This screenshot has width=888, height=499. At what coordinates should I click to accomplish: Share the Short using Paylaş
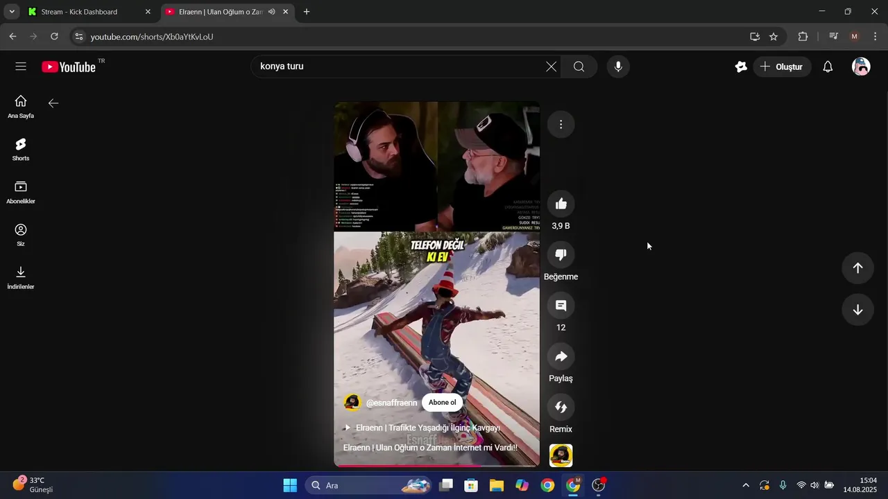click(561, 356)
